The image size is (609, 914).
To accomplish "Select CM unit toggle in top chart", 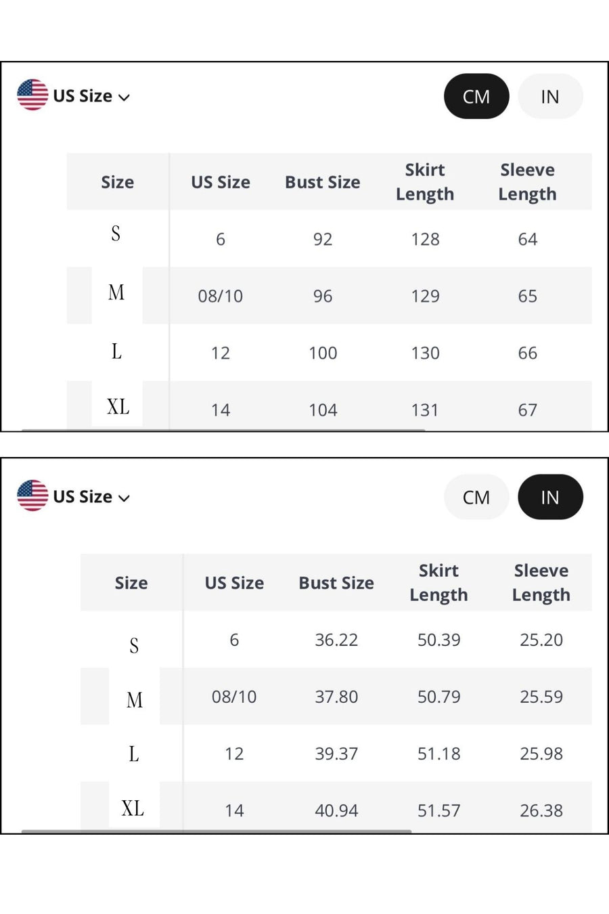I will 476,96.
